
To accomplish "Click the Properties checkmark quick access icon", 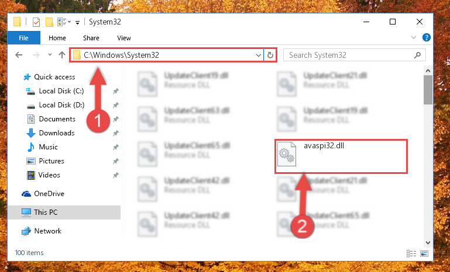I will click(36, 22).
